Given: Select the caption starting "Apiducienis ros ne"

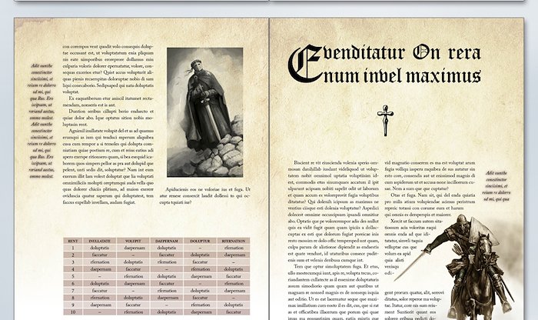Looking at the screenshot, I should (204, 192).
